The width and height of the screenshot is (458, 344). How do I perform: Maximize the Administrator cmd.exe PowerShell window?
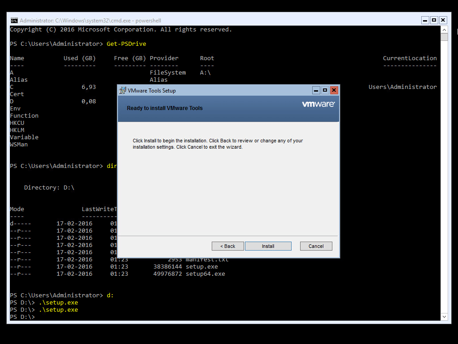pyautogui.click(x=434, y=20)
